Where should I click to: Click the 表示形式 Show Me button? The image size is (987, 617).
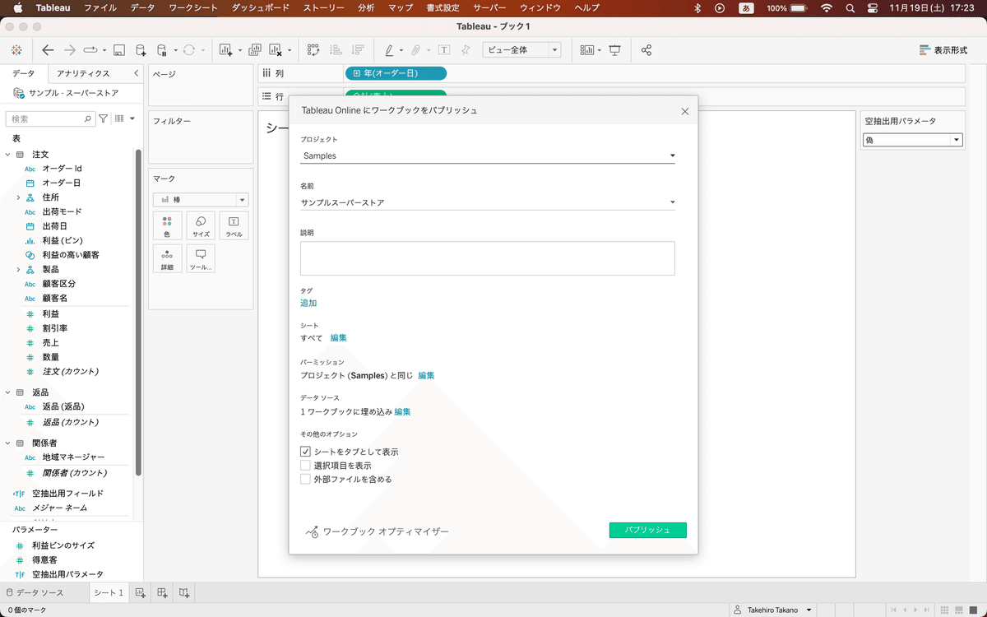coord(943,50)
